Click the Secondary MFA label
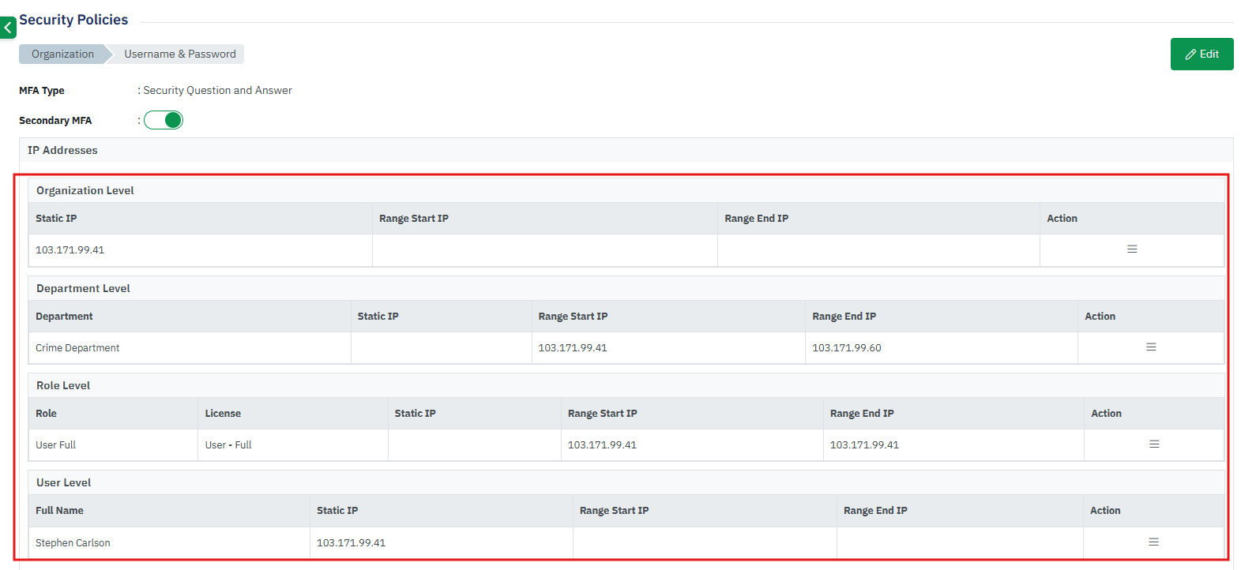 coord(55,120)
